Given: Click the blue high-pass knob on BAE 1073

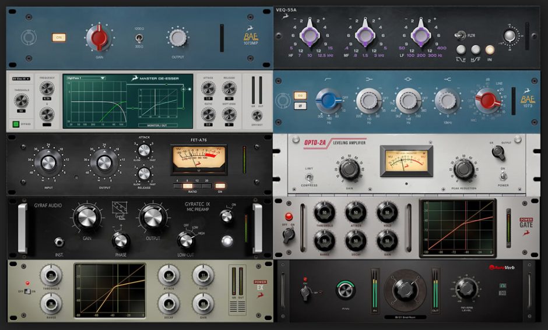Looking at the screenshot, I should pyautogui.click(x=329, y=101).
